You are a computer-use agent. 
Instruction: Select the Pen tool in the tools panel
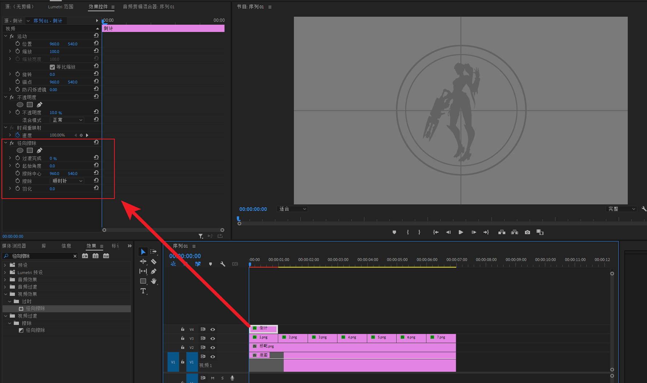click(154, 271)
